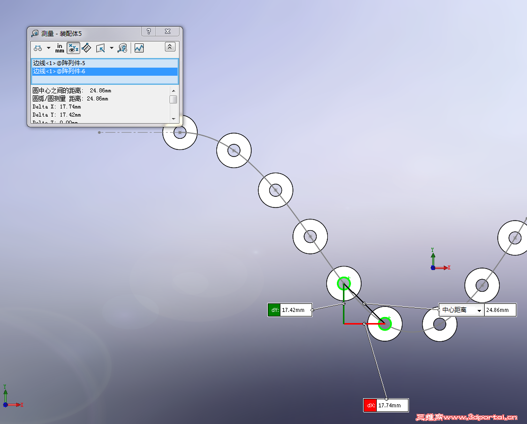Image resolution: width=527 pixels, height=424 pixels.
Task: Click the results scrollbar down arrow
Action: coord(173,119)
